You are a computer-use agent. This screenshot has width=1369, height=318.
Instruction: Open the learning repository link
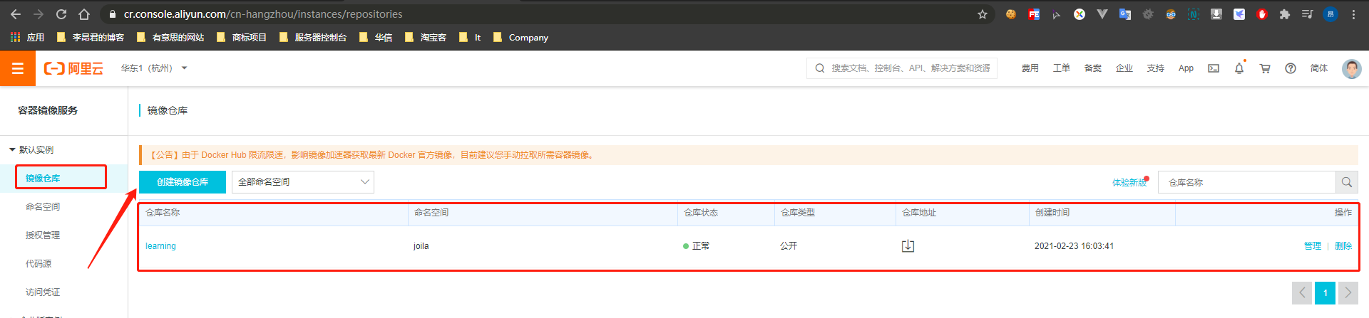click(x=160, y=246)
